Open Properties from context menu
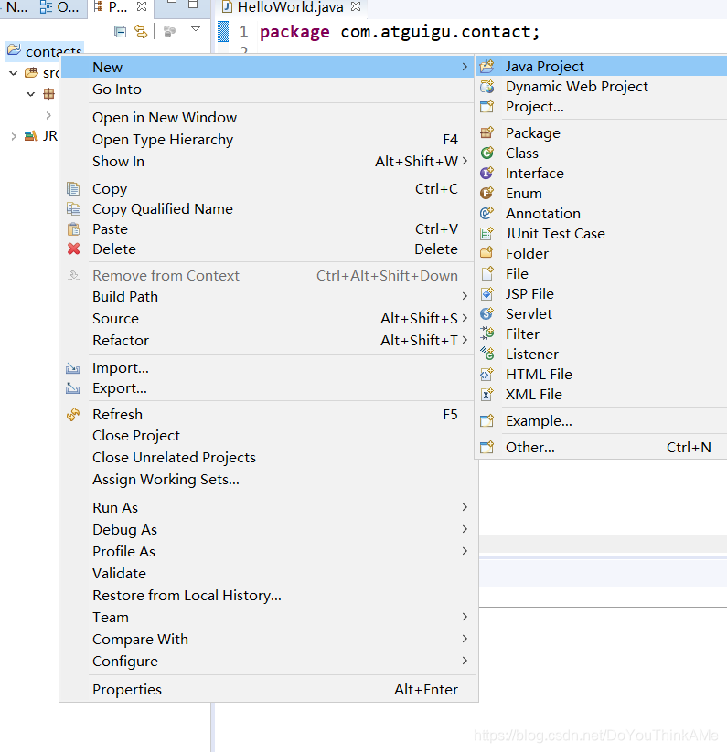The height and width of the screenshot is (752, 727). coord(269,690)
